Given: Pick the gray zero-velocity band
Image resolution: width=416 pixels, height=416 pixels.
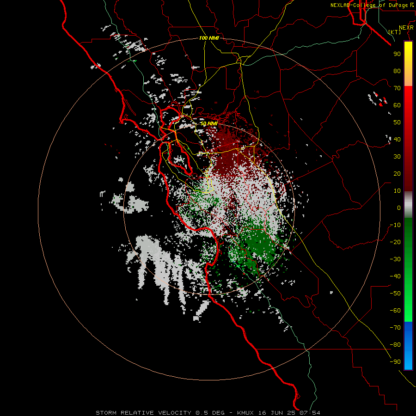Looking at the screenshot, I should (x=408, y=205).
